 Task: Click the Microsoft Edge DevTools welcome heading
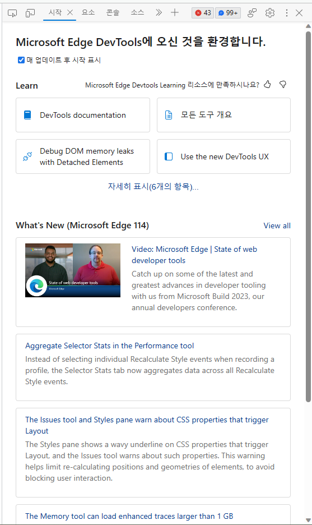pos(141,42)
